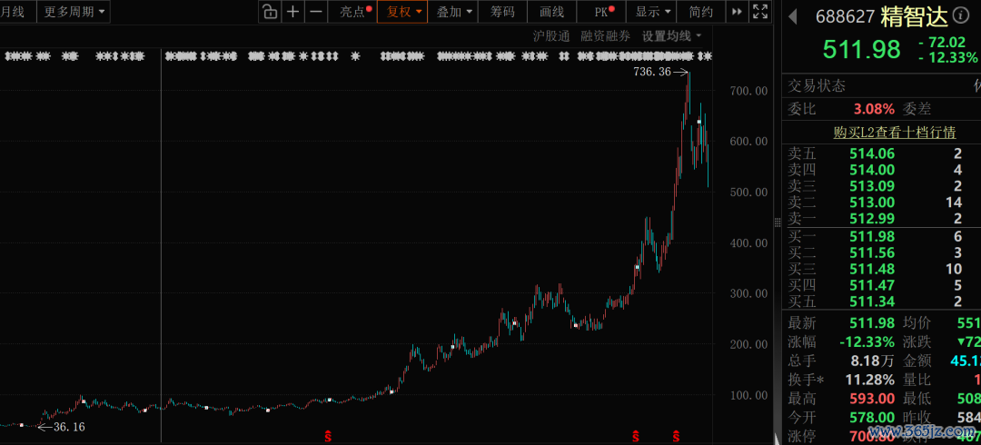Expand the 更多周期 dropdown
The height and width of the screenshot is (445, 981).
[x=74, y=11]
